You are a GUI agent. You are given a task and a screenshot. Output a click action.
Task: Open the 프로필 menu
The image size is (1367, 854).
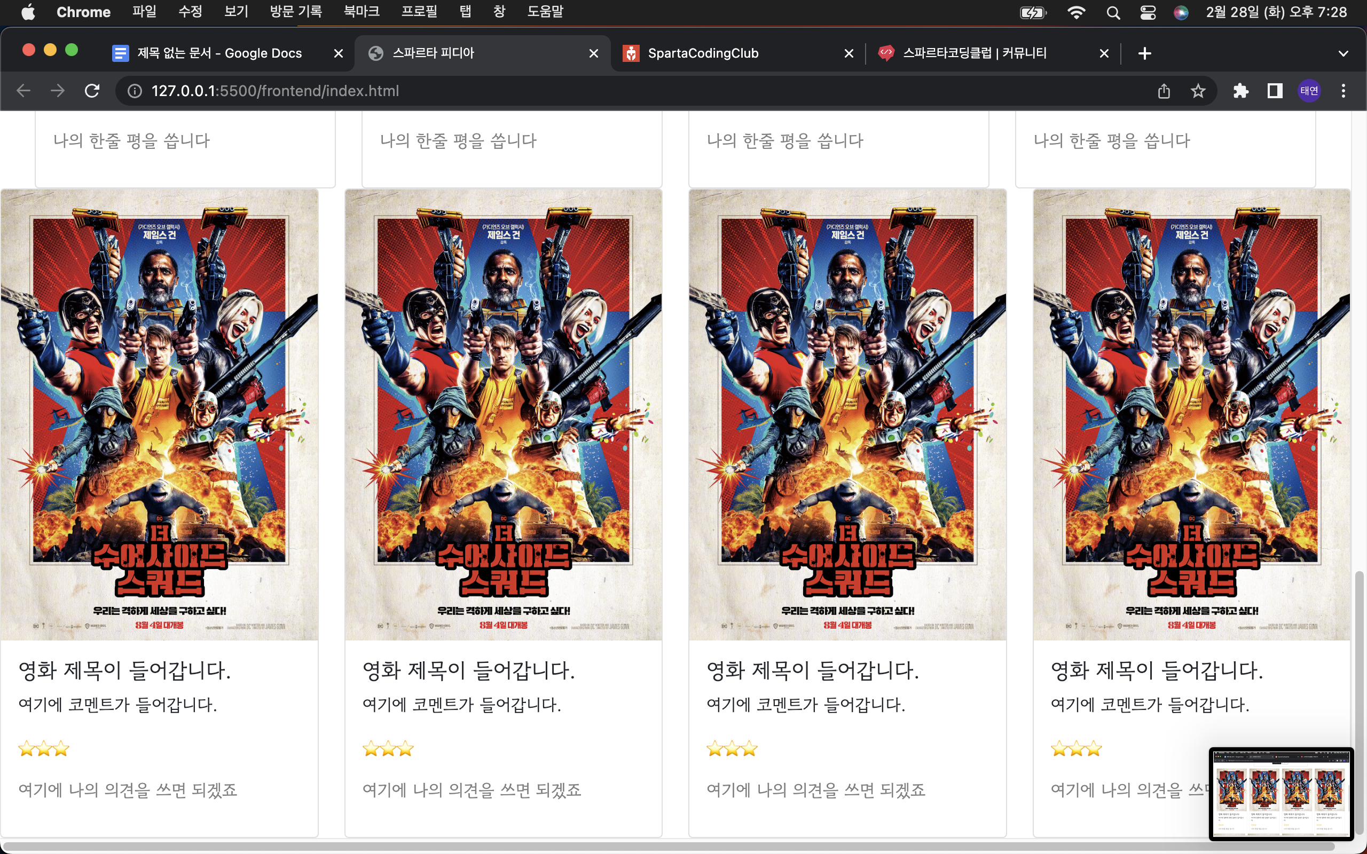point(419,12)
